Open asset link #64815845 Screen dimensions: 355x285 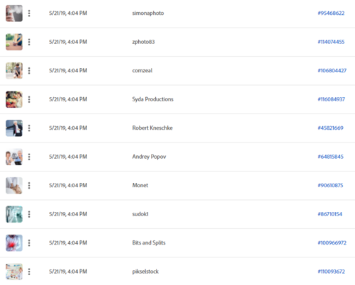click(x=330, y=157)
